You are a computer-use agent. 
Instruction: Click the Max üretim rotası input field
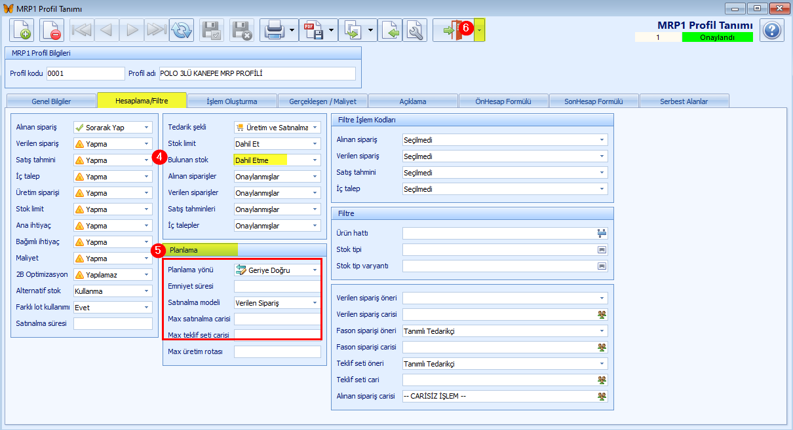pos(277,352)
